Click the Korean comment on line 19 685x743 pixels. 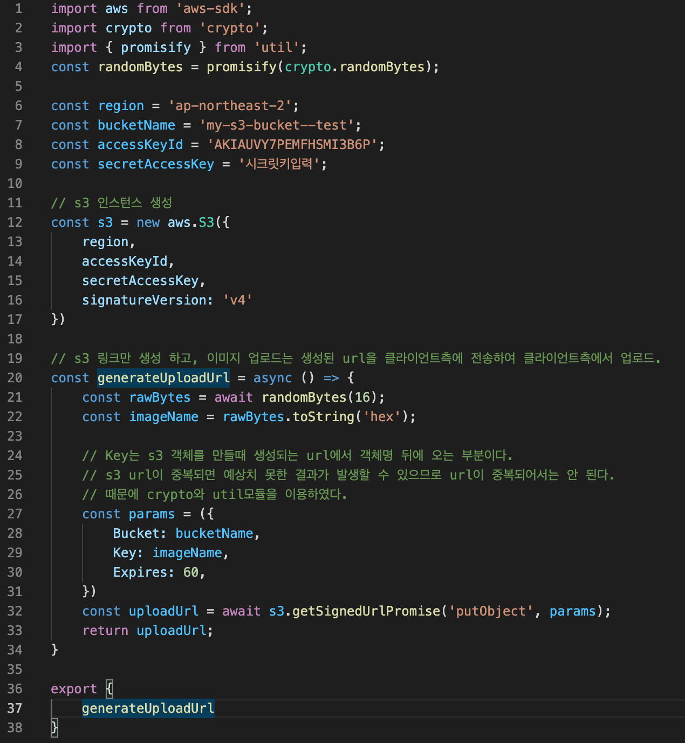(x=356, y=359)
